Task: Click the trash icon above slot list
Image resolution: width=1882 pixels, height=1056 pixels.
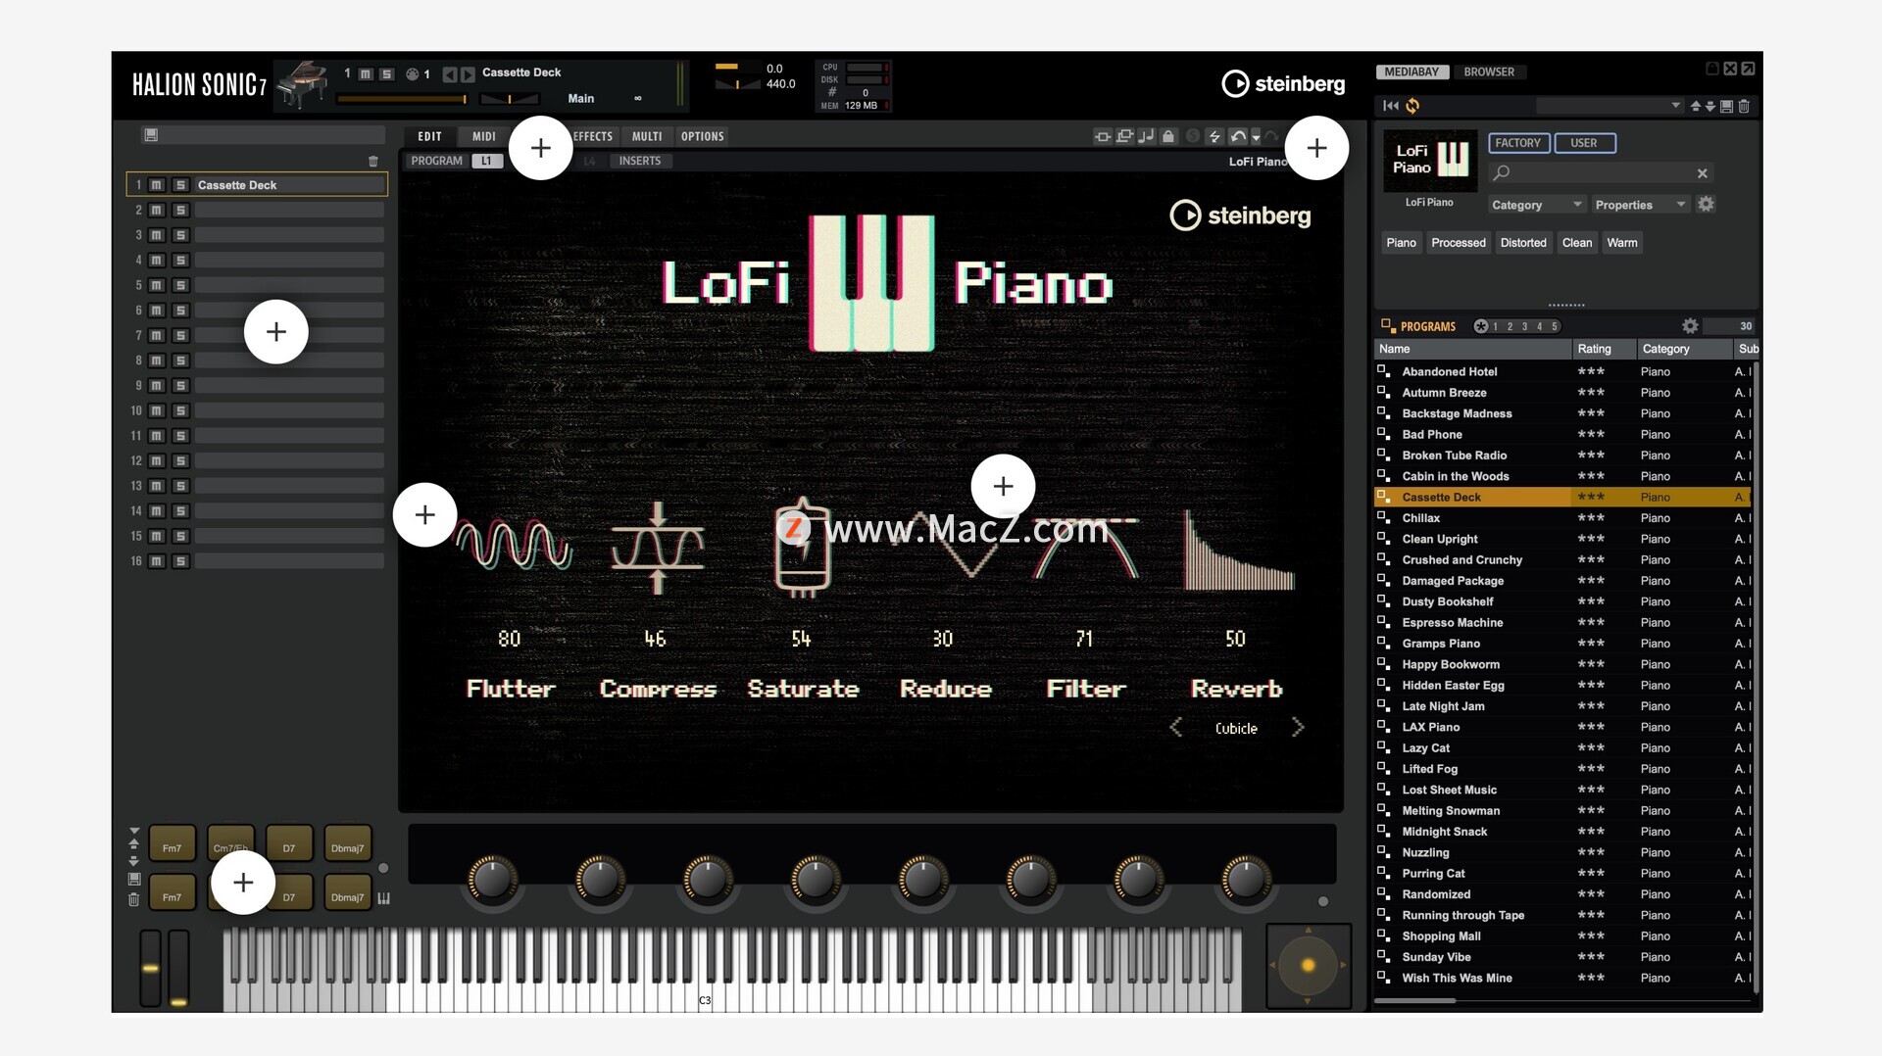Action: [x=373, y=161]
